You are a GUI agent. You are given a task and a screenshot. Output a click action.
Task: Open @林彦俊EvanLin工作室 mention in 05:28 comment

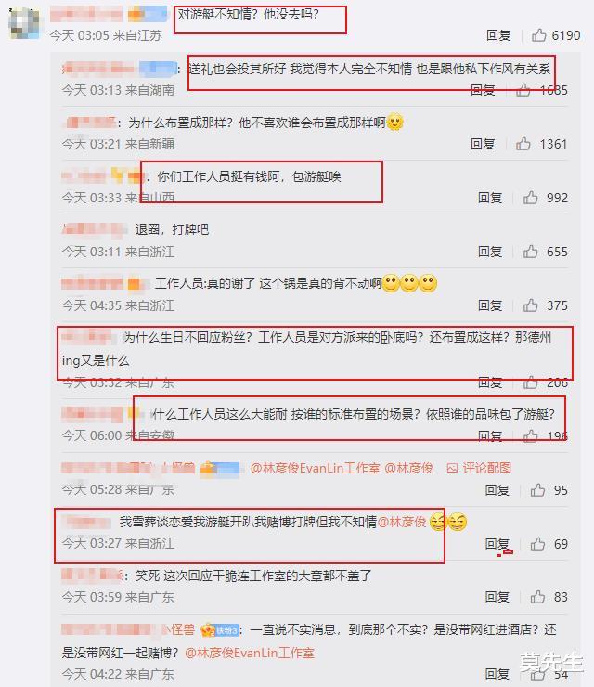(315, 468)
